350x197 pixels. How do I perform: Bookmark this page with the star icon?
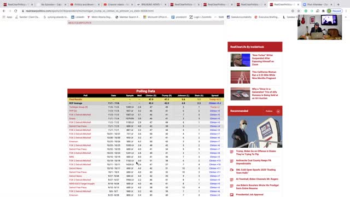(x=299, y=11)
